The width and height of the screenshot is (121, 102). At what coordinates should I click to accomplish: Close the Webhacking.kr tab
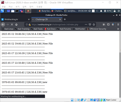tap(29, 19)
